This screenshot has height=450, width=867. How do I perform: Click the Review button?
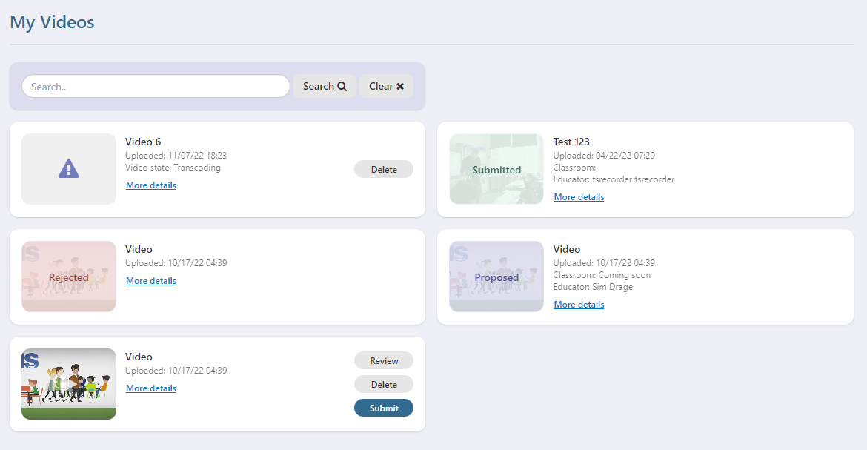tap(384, 360)
